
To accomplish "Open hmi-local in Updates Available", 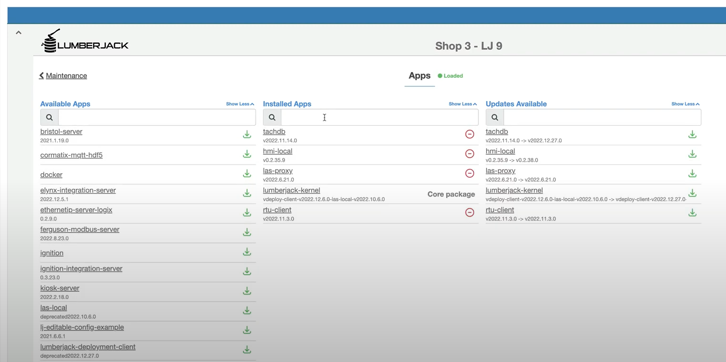I will (500, 151).
